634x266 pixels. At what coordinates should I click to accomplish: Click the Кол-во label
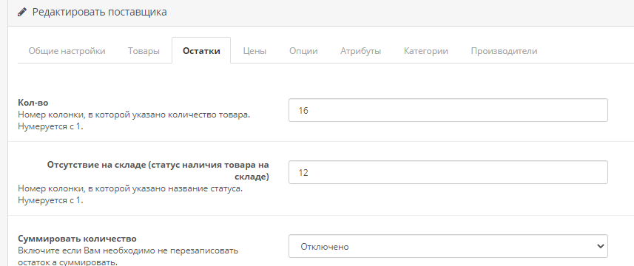(33, 103)
